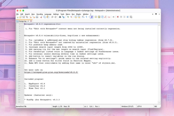Click the scrollbar up arrow

(x=159, y=24)
